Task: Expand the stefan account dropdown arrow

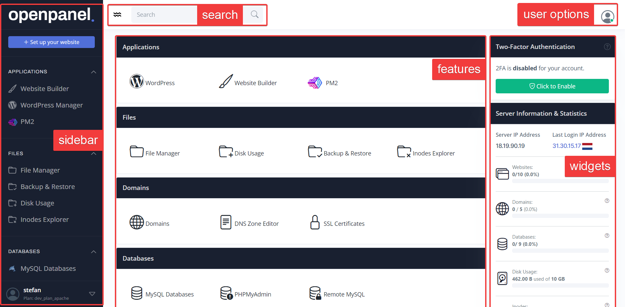Action: click(x=92, y=294)
